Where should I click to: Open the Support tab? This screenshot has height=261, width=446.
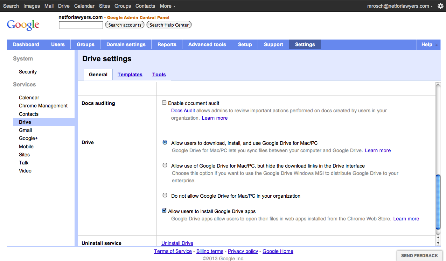(x=273, y=44)
